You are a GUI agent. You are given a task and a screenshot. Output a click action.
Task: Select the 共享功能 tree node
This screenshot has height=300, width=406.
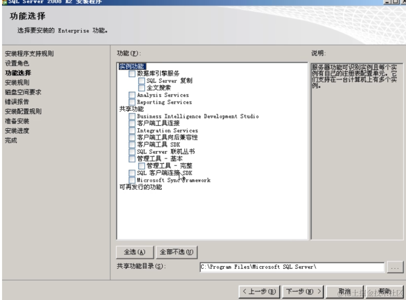click(x=131, y=109)
